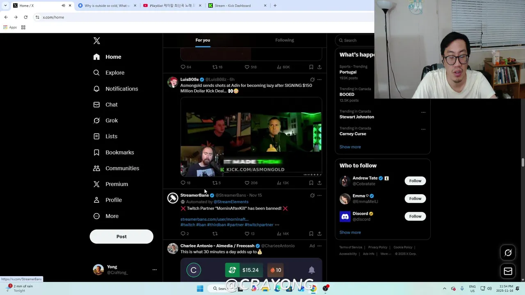Viewport: 525px width, 295px height.
Task: Follow Discord
Action: coord(415,216)
